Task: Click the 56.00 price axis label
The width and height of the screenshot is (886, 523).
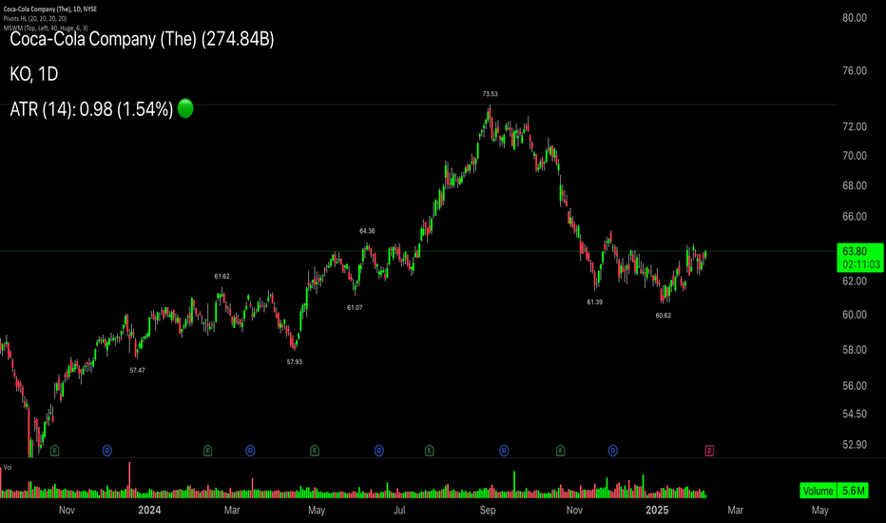Action: coord(855,386)
